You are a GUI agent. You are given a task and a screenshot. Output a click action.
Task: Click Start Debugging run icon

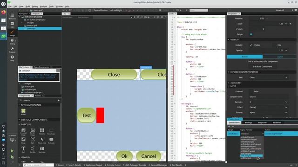12,157
